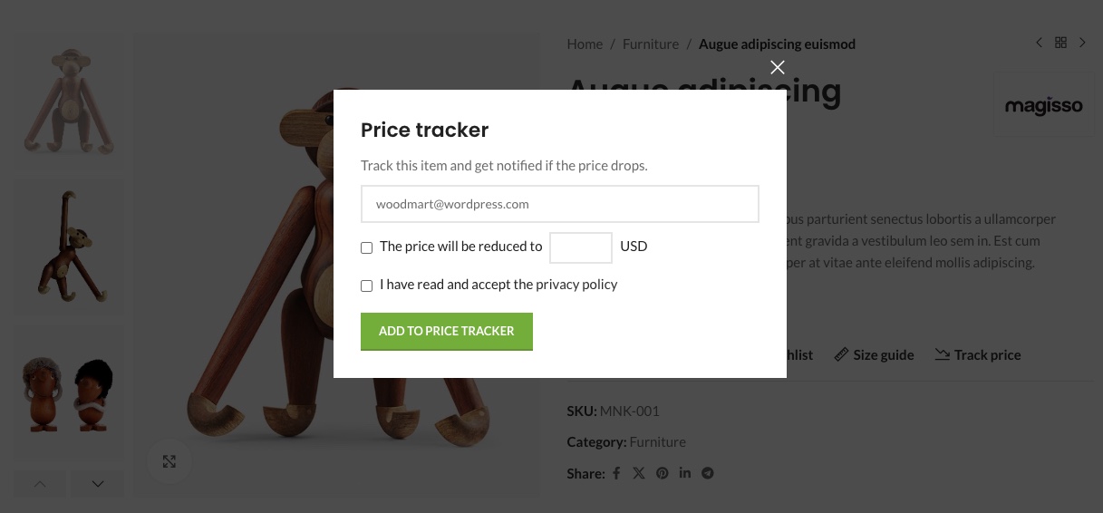Image resolution: width=1103 pixels, height=513 pixels.
Task: Click the email address input field
Action: [559, 204]
